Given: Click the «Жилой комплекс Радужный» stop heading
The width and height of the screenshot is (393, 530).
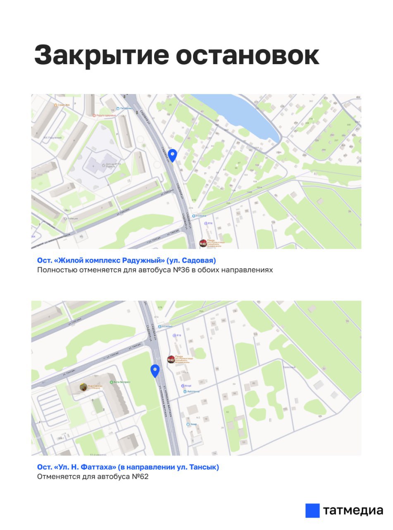Looking at the screenshot, I should coord(126,260).
